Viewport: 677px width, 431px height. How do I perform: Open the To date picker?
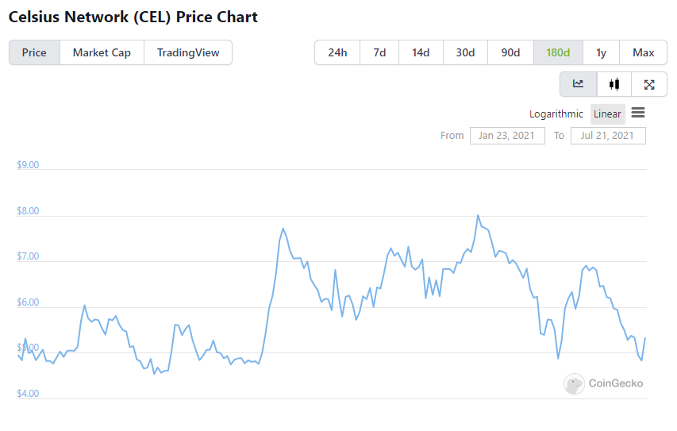tap(607, 136)
